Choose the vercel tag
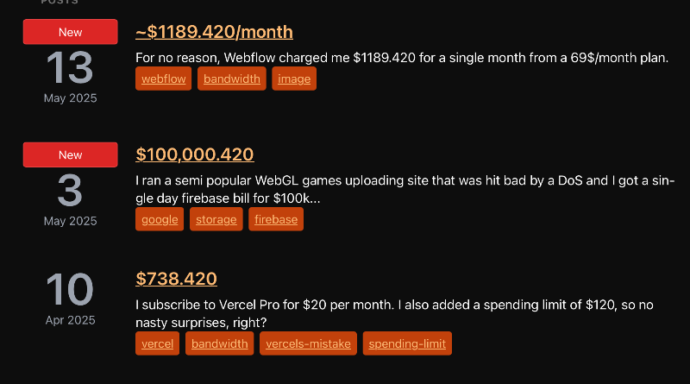This screenshot has width=690, height=384. pyautogui.click(x=157, y=343)
